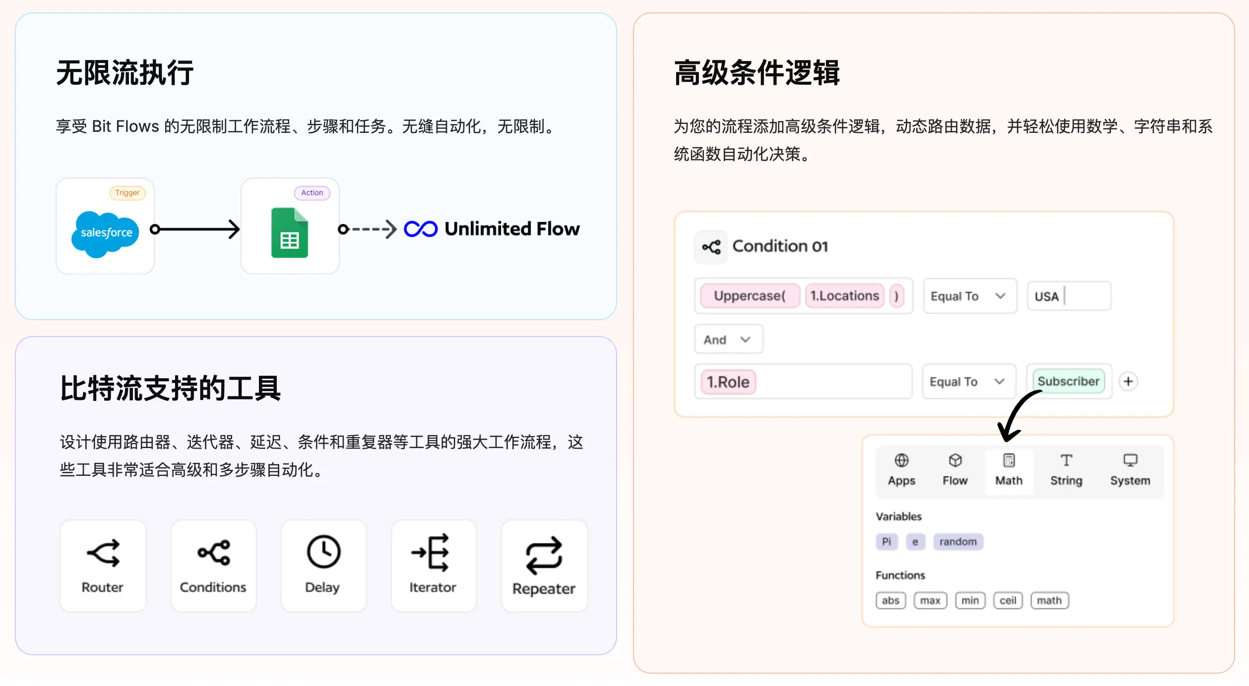The width and height of the screenshot is (1249, 686).
Task: Click the Google Sheets action icon
Action: pos(290,232)
